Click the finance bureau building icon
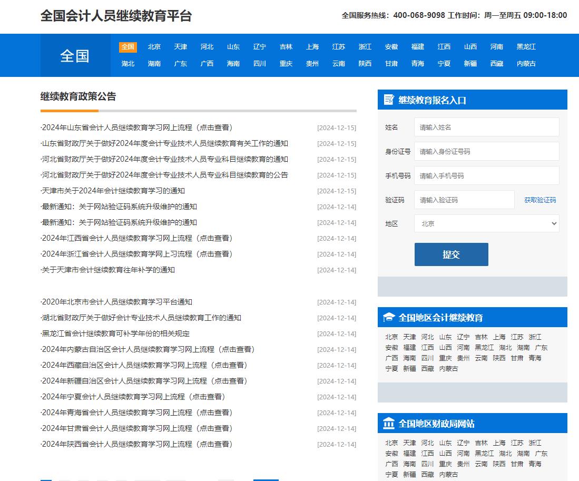The image size is (579, 481). 389,424
